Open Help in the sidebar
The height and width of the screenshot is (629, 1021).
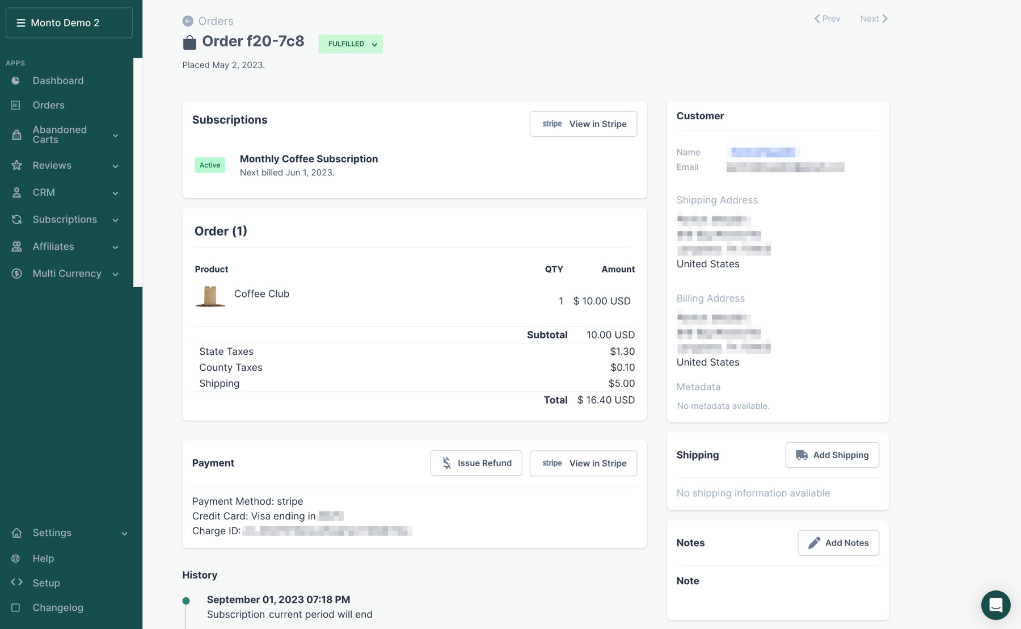(x=43, y=559)
